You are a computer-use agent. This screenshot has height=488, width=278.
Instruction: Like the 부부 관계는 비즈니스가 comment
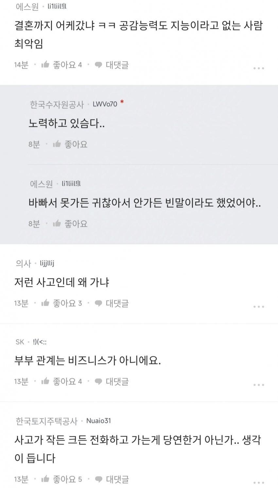pos(45,381)
